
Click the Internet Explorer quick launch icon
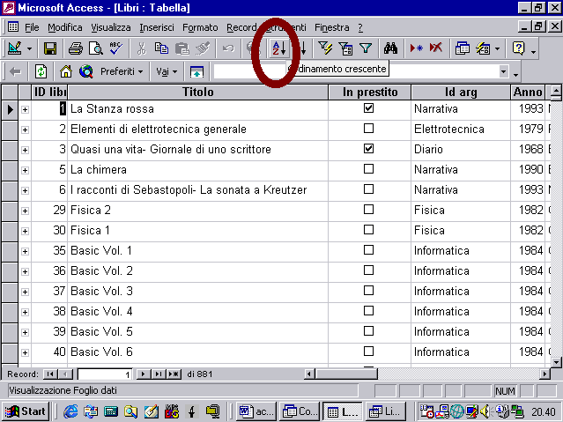[70, 411]
